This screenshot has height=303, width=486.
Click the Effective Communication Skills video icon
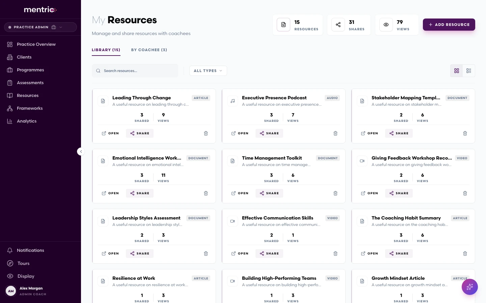click(x=233, y=221)
